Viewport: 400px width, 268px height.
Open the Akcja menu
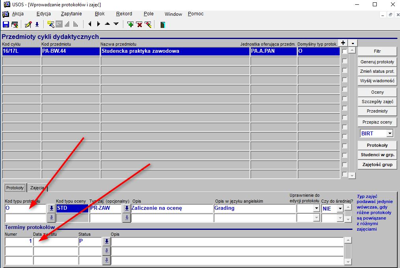tap(18, 14)
